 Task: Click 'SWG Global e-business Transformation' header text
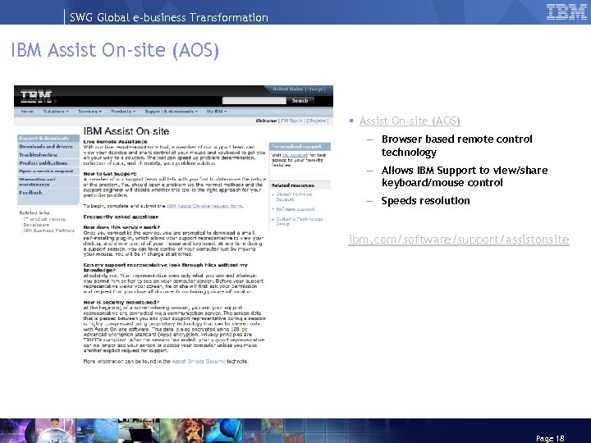(169, 17)
